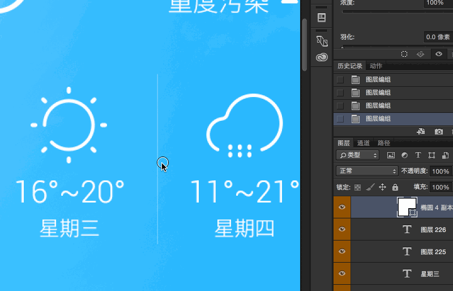The height and width of the screenshot is (291, 453).
Task: Filter layers by smart object type
Action: point(445,155)
